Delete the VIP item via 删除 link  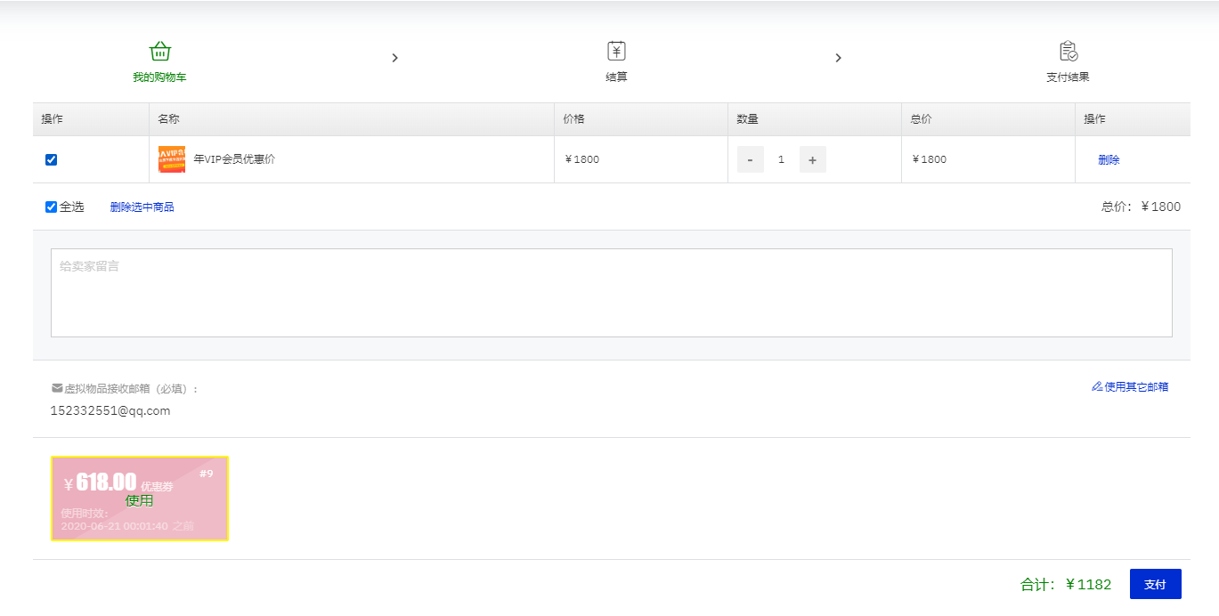coord(1109,159)
